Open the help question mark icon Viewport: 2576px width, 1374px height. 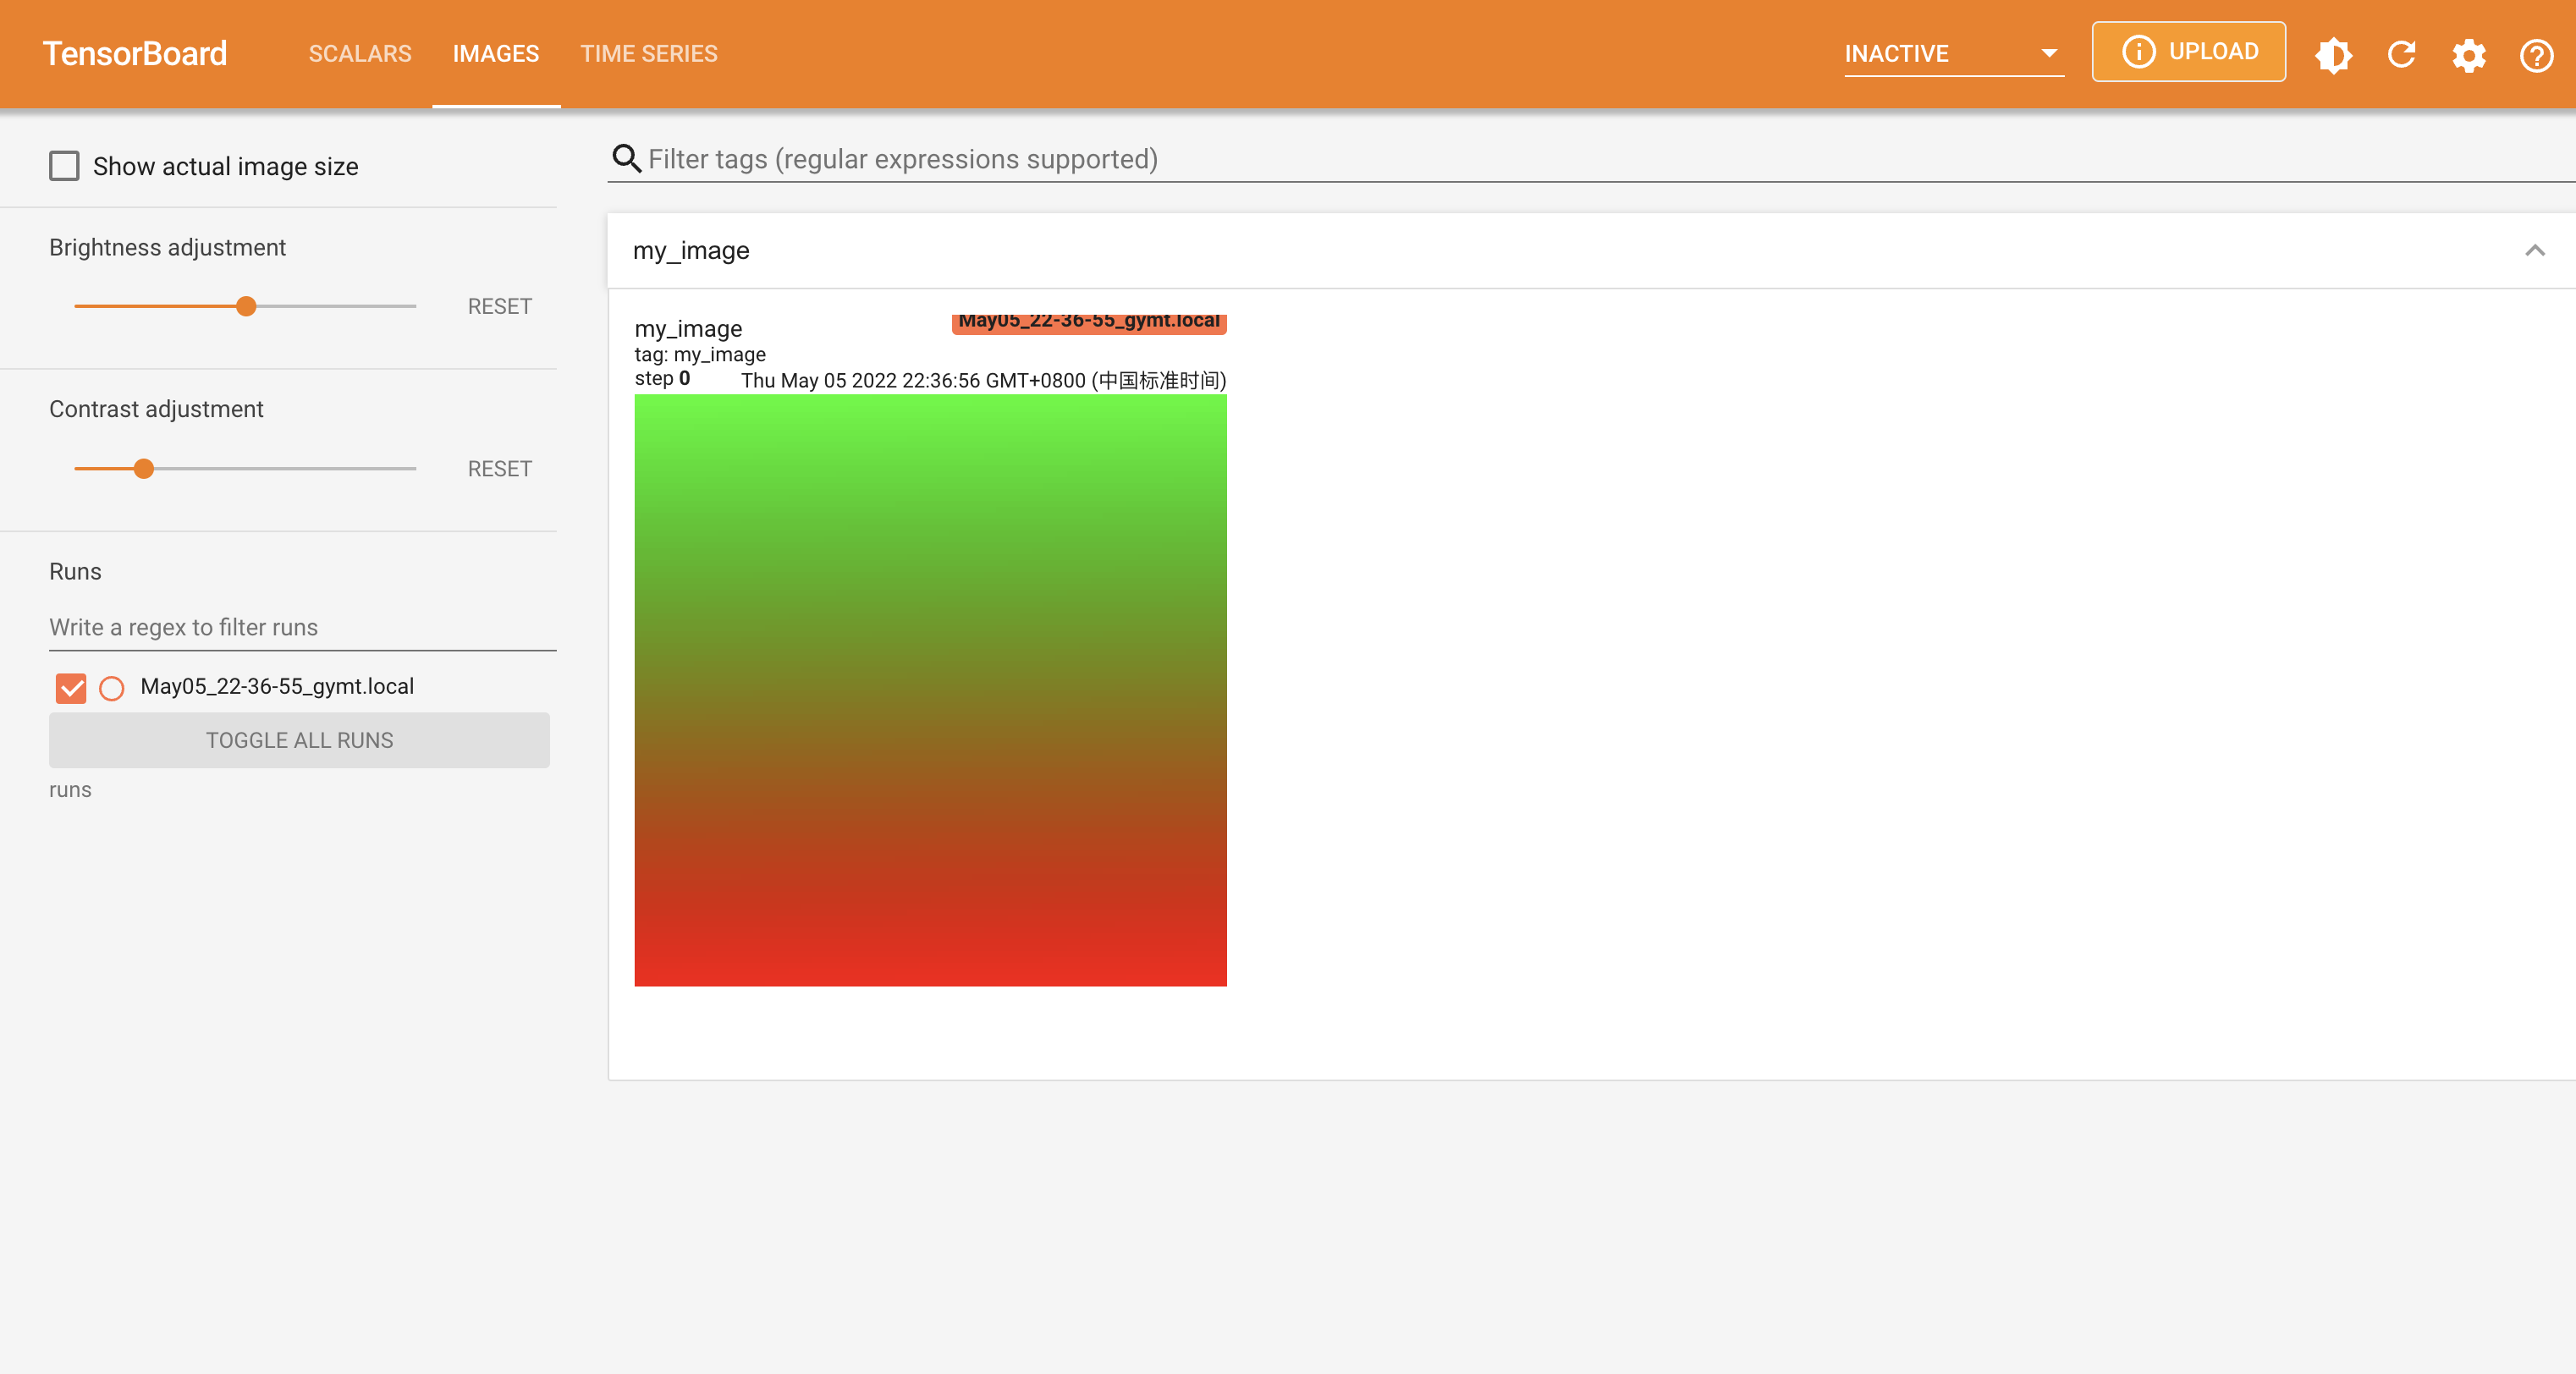(2536, 54)
